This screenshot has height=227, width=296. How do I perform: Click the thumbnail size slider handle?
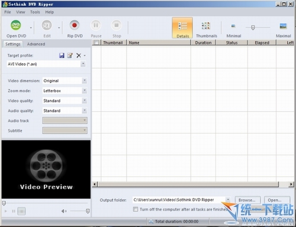tap(253, 28)
